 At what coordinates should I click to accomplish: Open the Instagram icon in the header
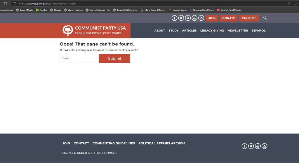[x=188, y=18]
